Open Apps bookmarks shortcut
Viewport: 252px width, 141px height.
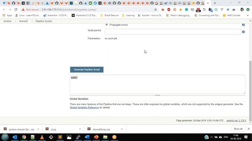coord(7,15)
